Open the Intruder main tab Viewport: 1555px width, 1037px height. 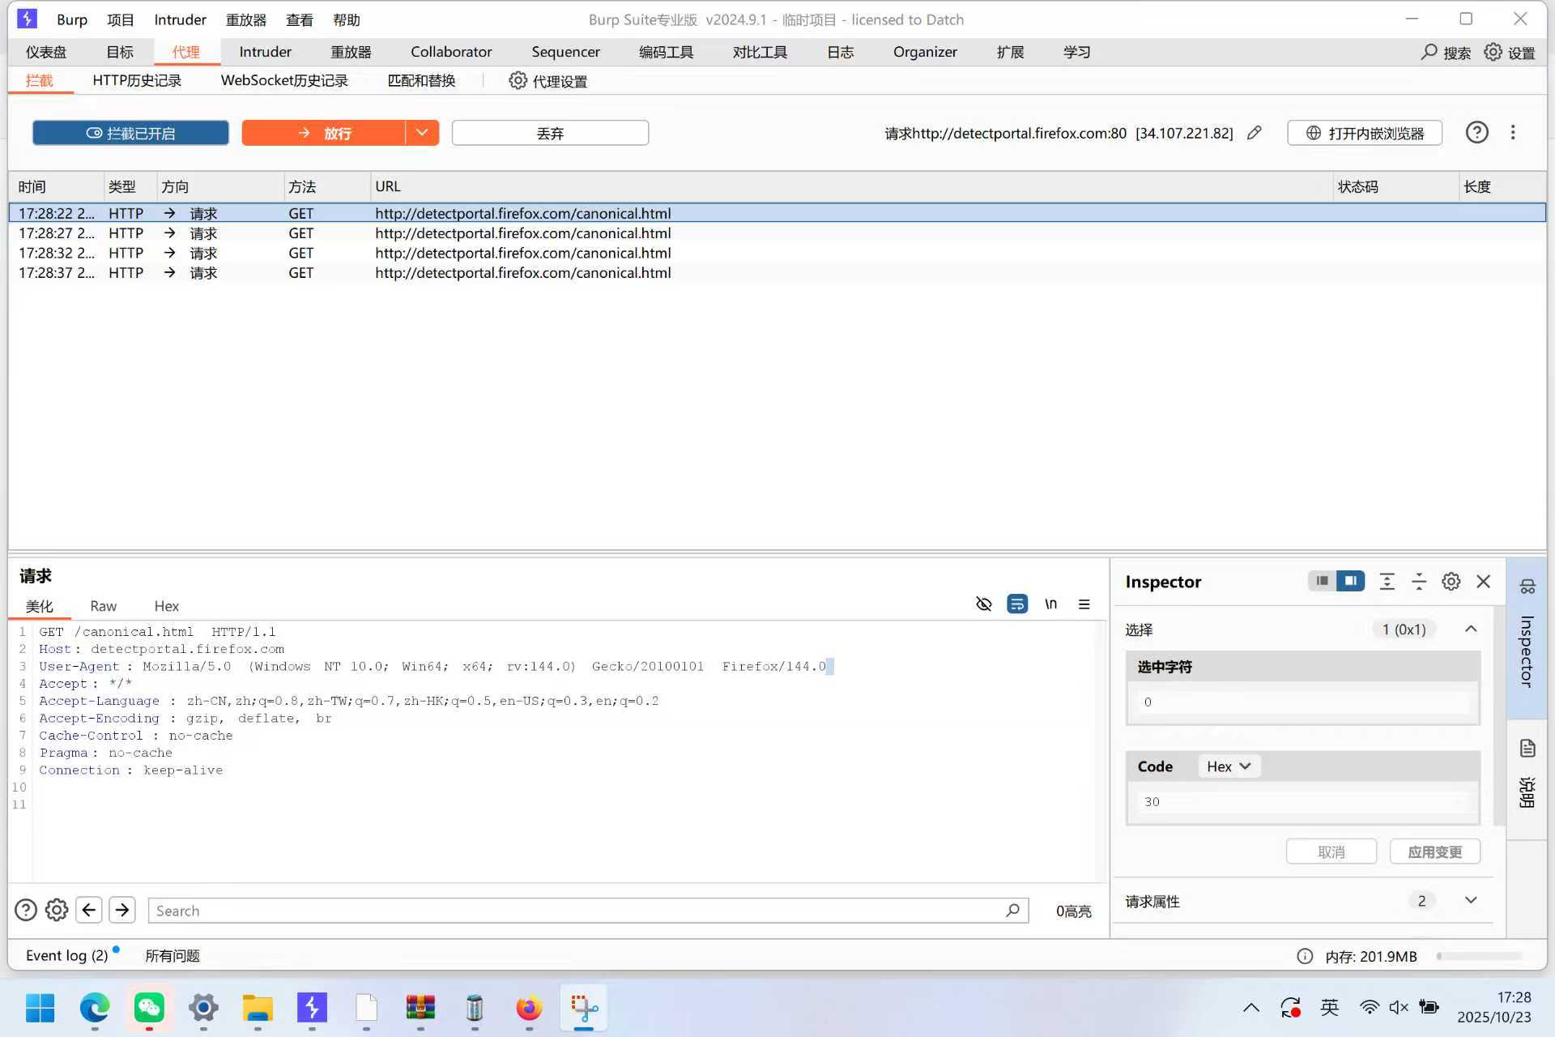click(265, 52)
